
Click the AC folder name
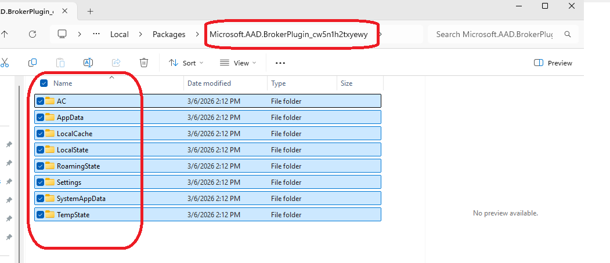point(62,101)
